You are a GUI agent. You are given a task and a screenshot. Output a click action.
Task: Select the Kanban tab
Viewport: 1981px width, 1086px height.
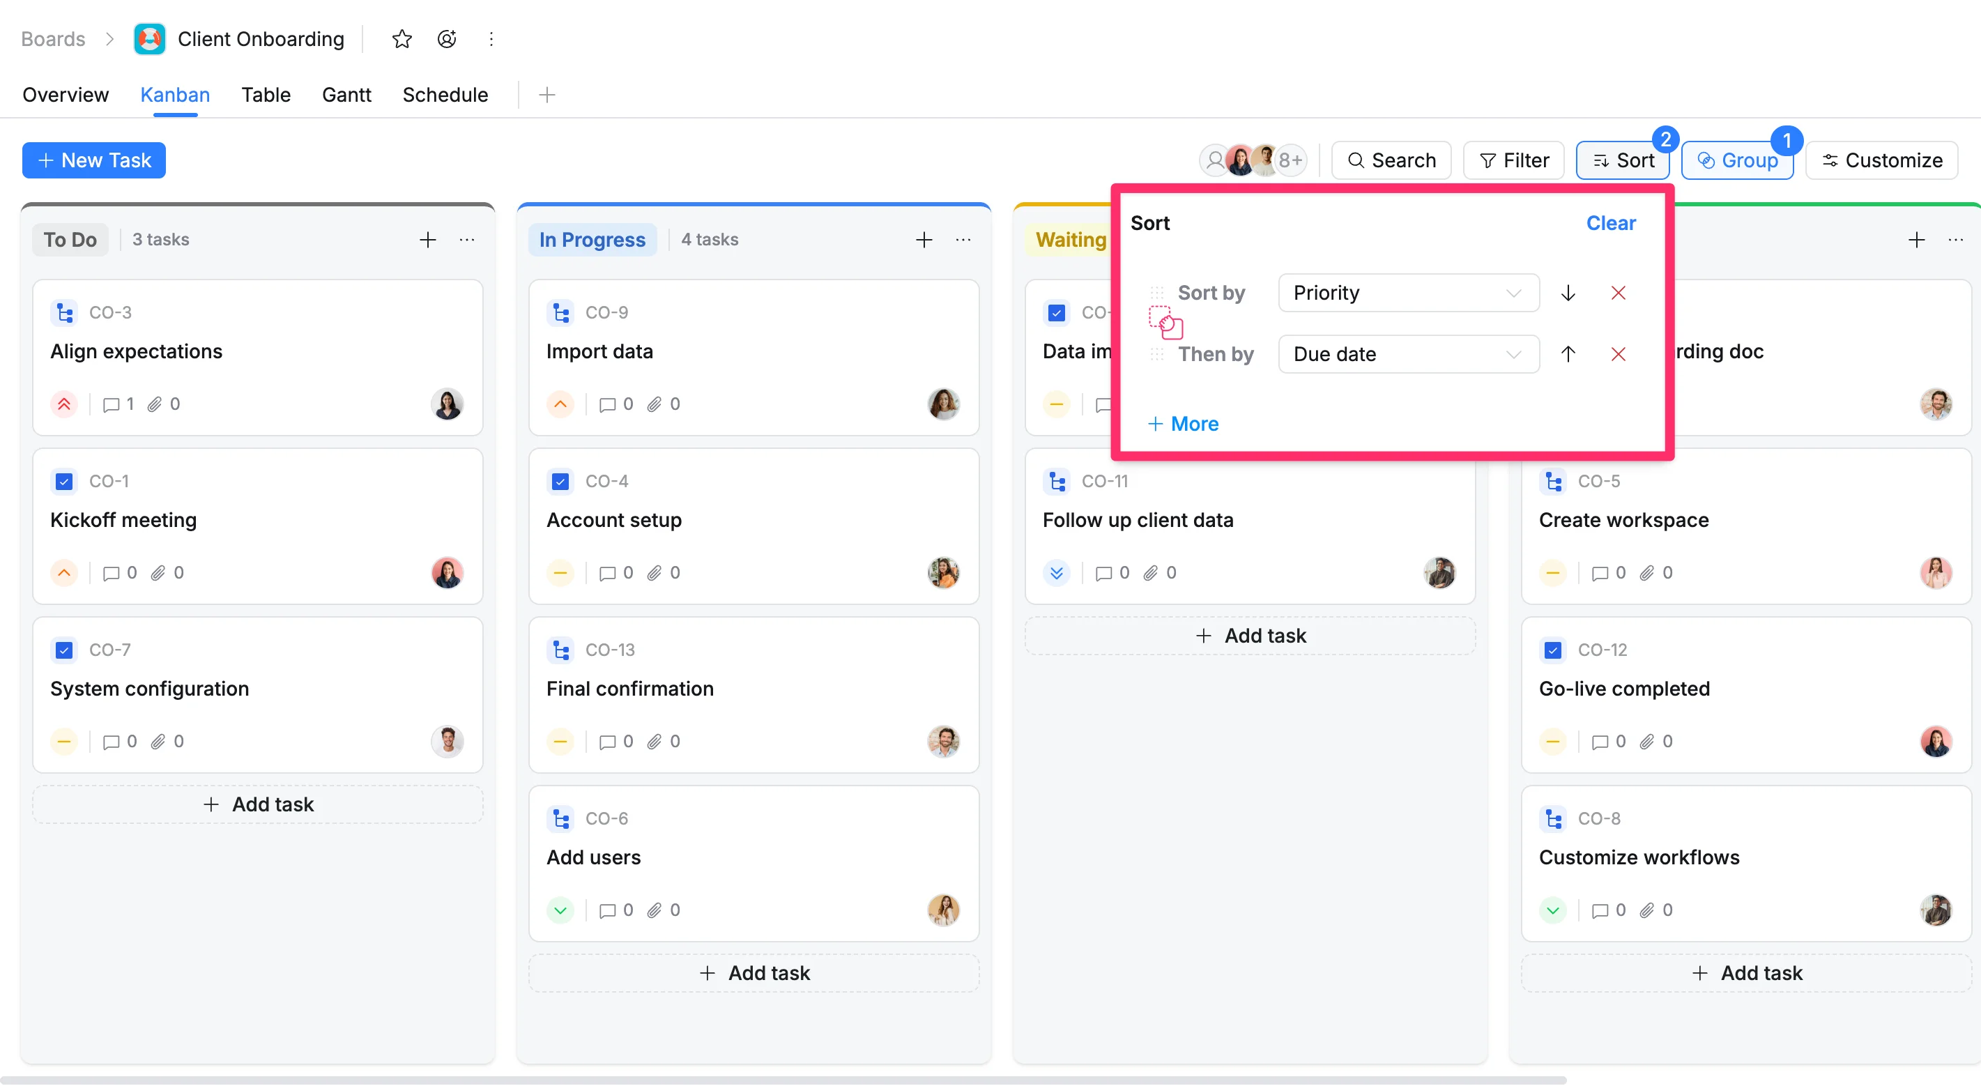click(174, 95)
